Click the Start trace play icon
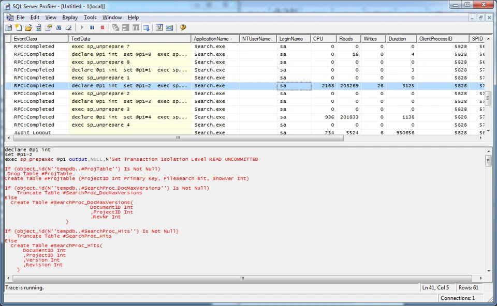Viewport: 497px width, 306px height. click(x=82, y=27)
